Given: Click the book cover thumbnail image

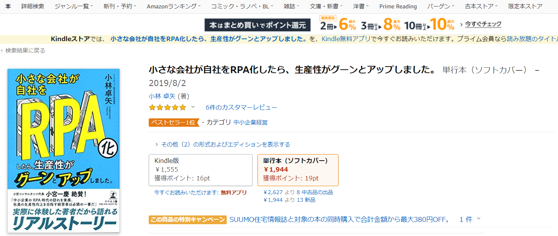Looking at the screenshot, I should 64,150.
